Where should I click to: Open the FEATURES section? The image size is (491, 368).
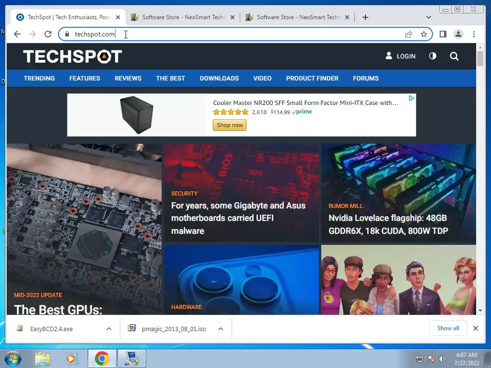(84, 78)
